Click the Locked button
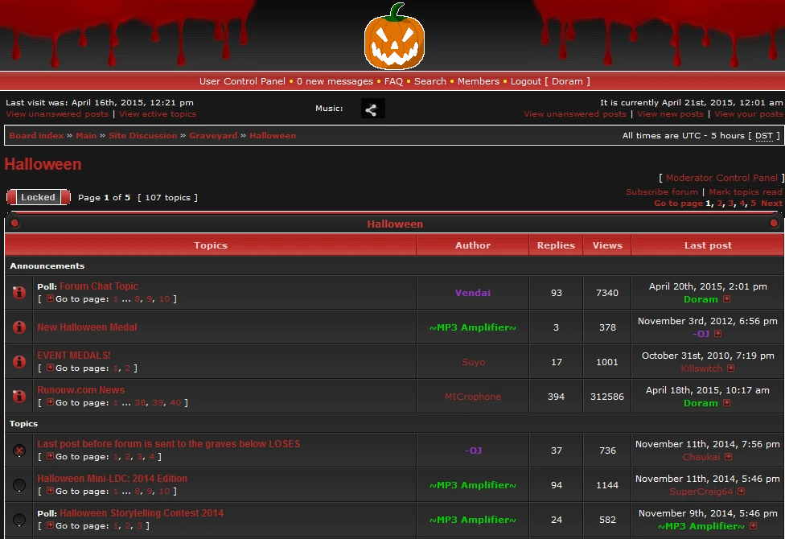The height and width of the screenshot is (539, 785). pos(38,196)
